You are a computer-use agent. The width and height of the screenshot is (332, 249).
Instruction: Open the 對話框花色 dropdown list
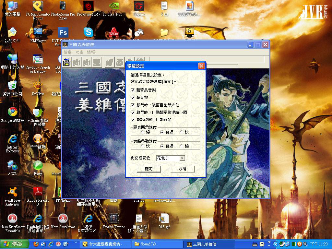182,158
